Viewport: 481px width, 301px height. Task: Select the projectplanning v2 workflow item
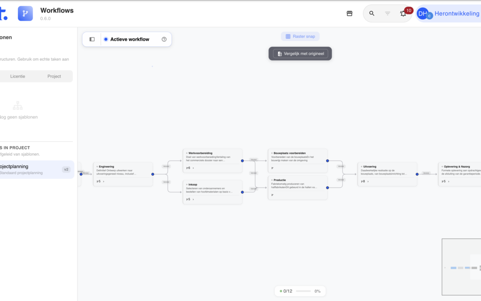pyautogui.click(x=36, y=169)
